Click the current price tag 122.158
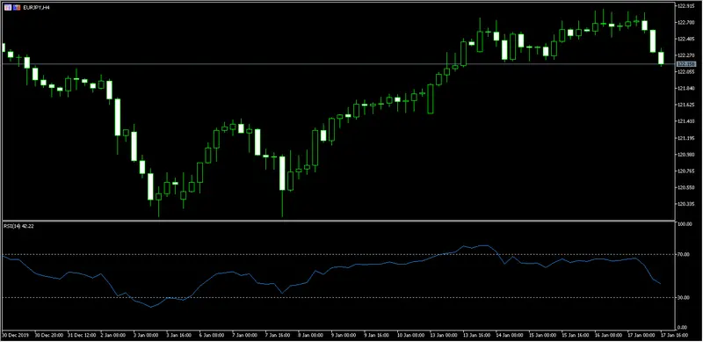Image resolution: width=703 pixels, height=342 pixels. pos(685,64)
